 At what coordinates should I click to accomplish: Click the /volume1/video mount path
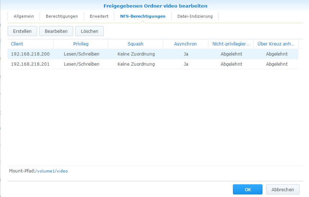click(x=52, y=171)
